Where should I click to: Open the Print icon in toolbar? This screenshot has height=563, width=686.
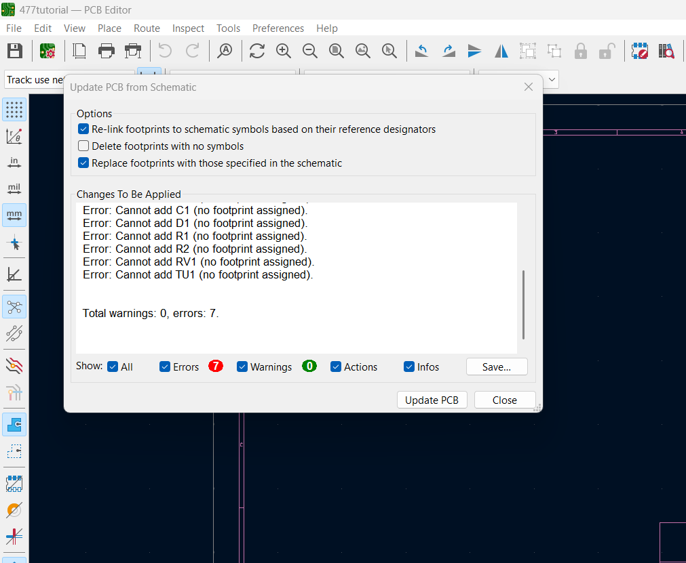point(107,51)
